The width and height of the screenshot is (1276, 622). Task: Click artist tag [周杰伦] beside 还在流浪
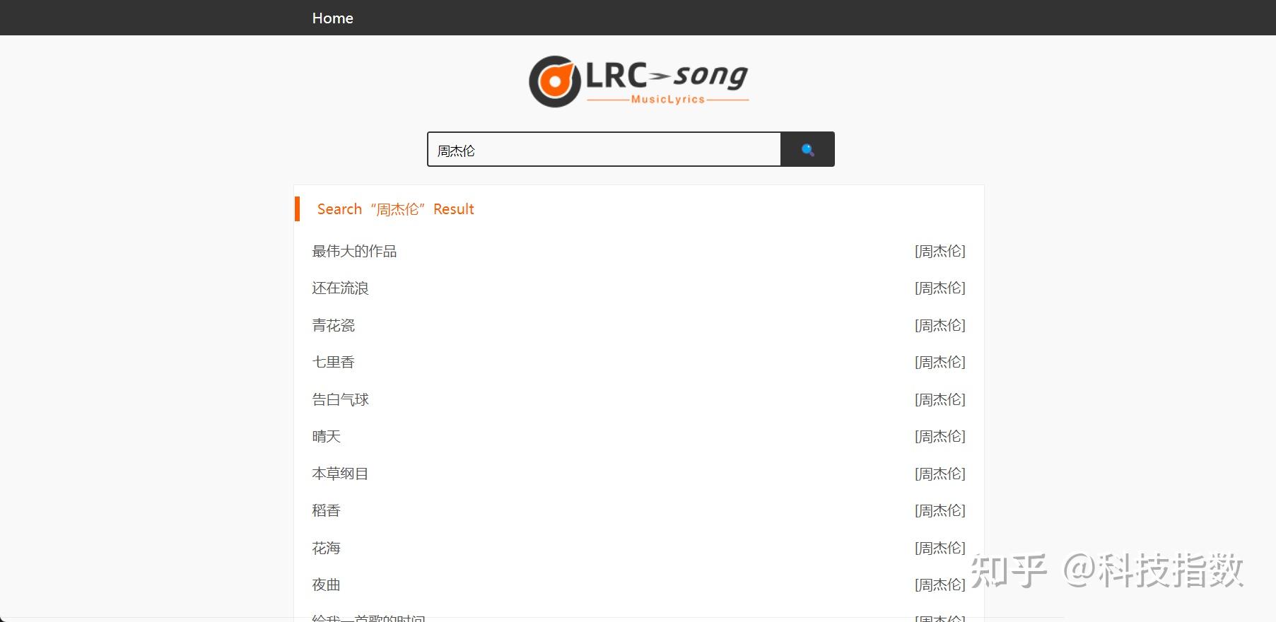coord(940,288)
